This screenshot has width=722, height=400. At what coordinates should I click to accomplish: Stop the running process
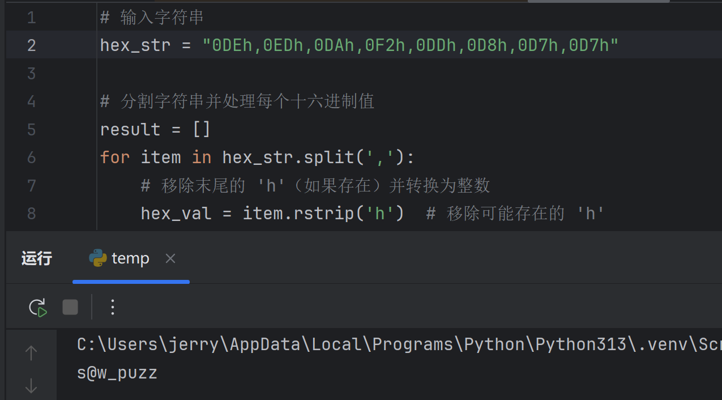70,308
